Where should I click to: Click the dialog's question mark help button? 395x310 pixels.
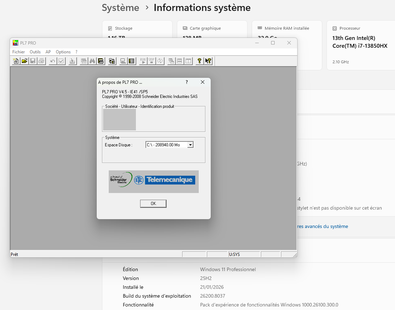pyautogui.click(x=187, y=82)
